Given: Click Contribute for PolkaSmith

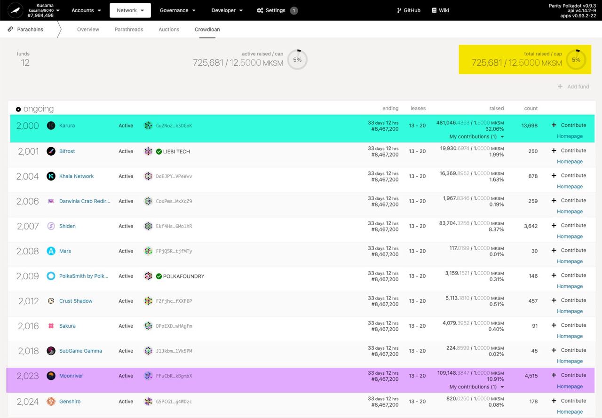Looking at the screenshot, I should click(x=569, y=275).
